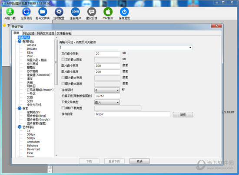Image resolution: width=239 pixels, height=175 pixels.
Task: Click the 下载 button
Action: coord(89,161)
